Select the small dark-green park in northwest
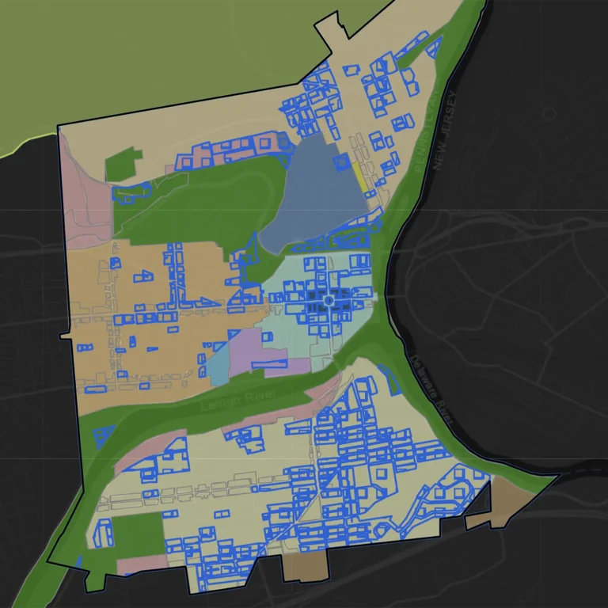608x608 pixels. click(x=122, y=164)
